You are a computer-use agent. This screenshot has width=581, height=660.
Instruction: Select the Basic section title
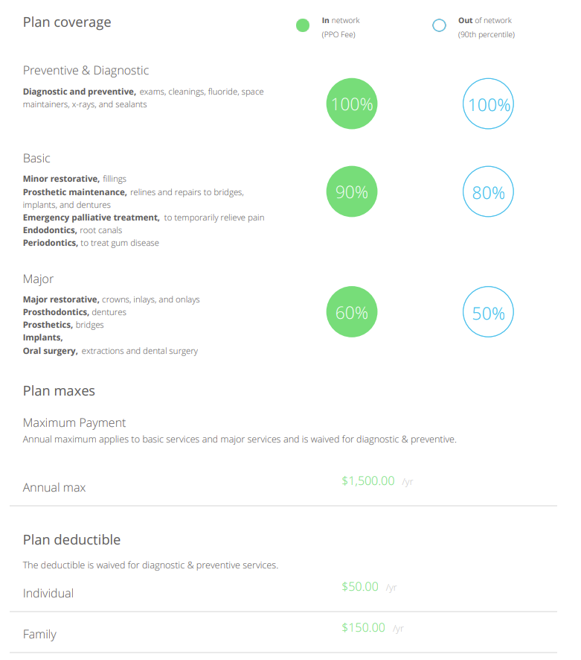coord(36,159)
